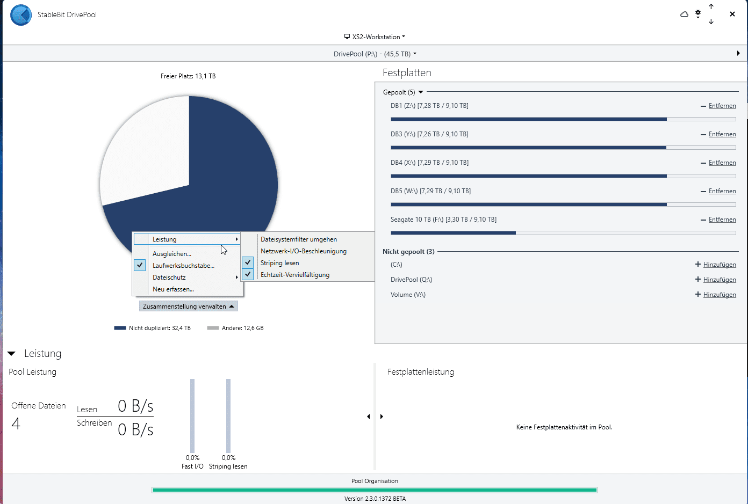This screenshot has width=748, height=504.
Task: Click the Striping lesen vertical bar
Action: 228,416
